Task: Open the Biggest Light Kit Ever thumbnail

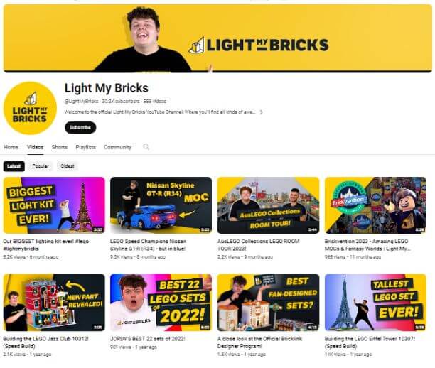Action: tap(54, 205)
